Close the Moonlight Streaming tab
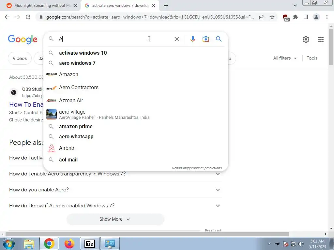The width and height of the screenshot is (334, 250). coord(76,6)
